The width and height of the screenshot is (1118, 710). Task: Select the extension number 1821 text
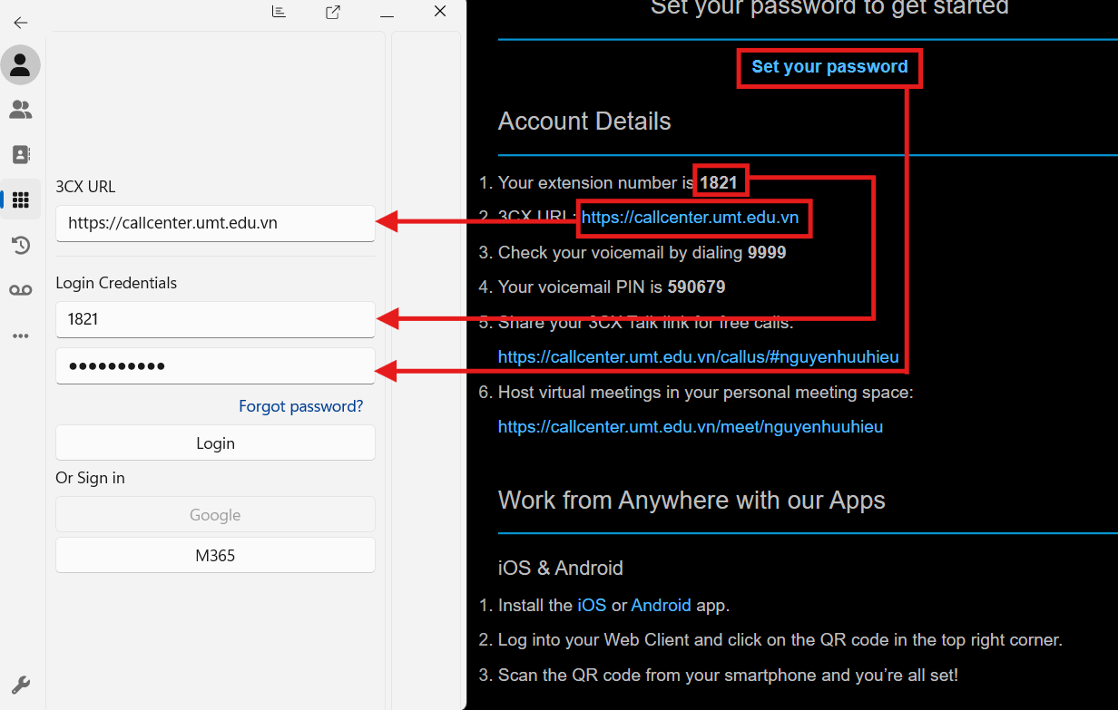click(x=719, y=182)
